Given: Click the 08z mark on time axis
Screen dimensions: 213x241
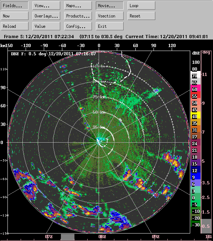Looking at the screenshot, I should pos(102,236).
